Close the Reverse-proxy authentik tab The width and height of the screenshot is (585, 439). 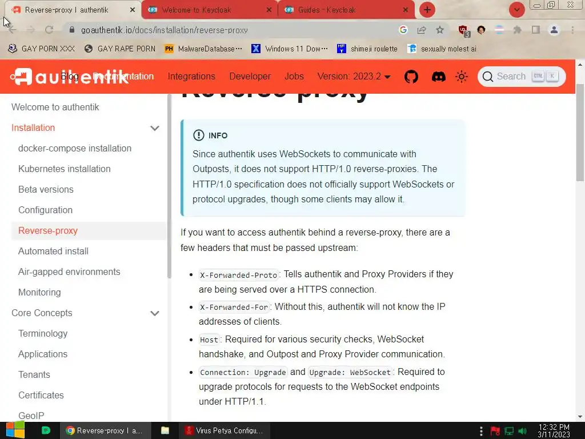pos(133,10)
